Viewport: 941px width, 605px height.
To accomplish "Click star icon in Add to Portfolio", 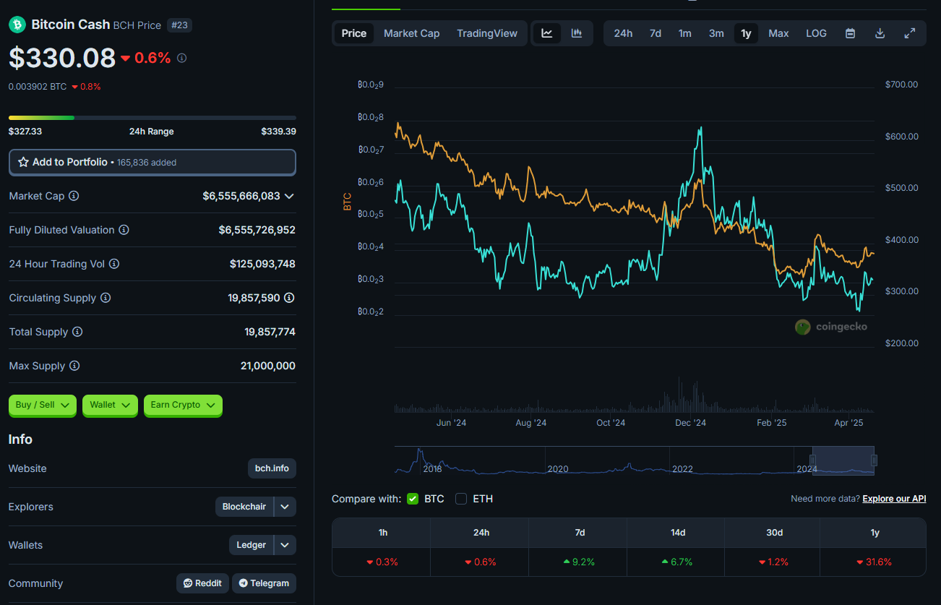I will [23, 163].
